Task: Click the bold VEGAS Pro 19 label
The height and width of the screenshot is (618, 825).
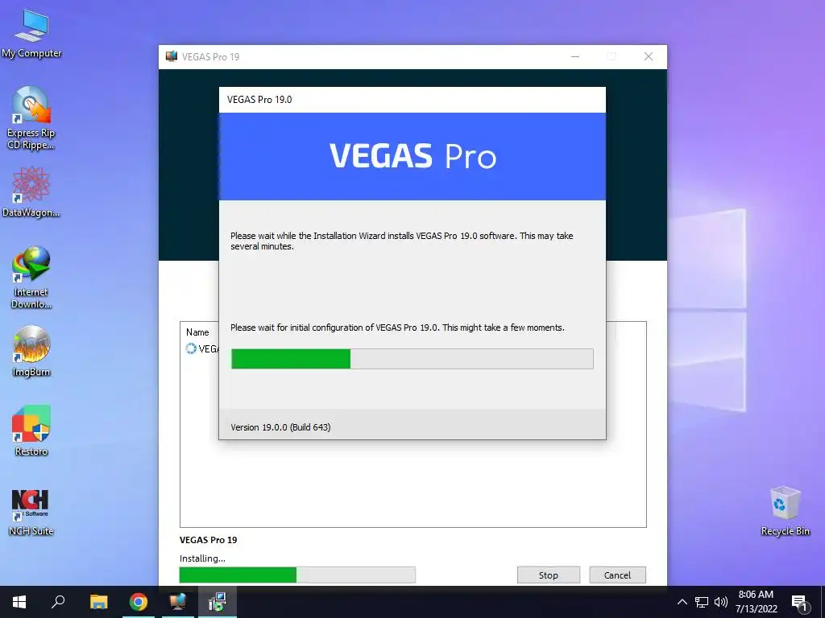Action: pos(209,540)
